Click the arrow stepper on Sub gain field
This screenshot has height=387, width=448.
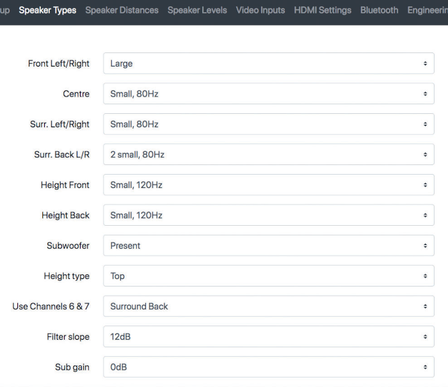[425, 367]
